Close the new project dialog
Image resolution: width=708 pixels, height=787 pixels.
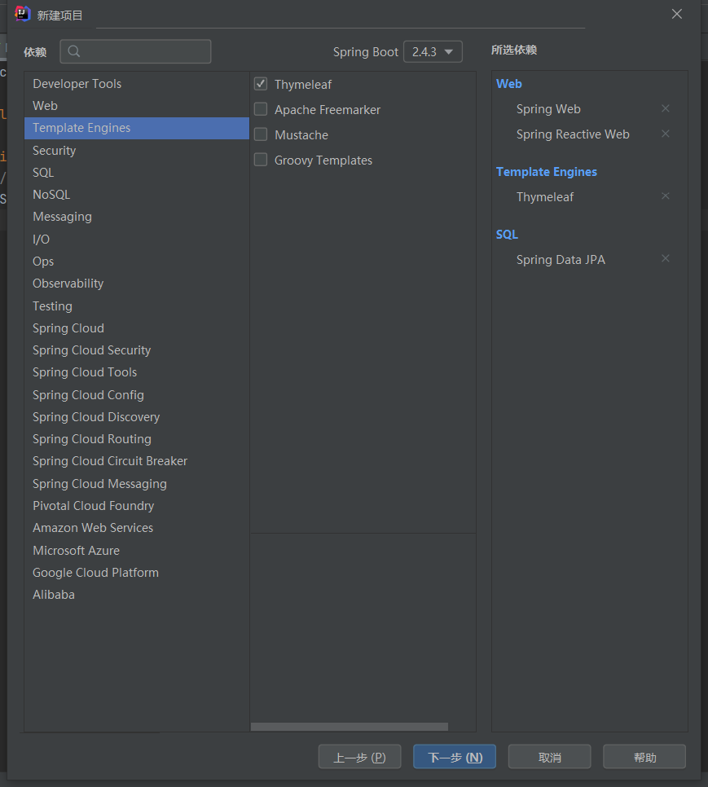pos(676,14)
